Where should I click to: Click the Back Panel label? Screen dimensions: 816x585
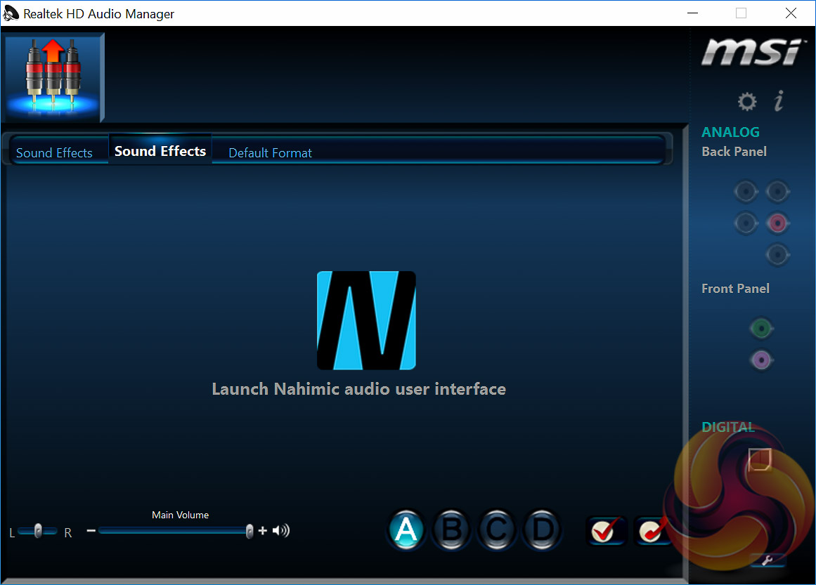click(x=734, y=152)
